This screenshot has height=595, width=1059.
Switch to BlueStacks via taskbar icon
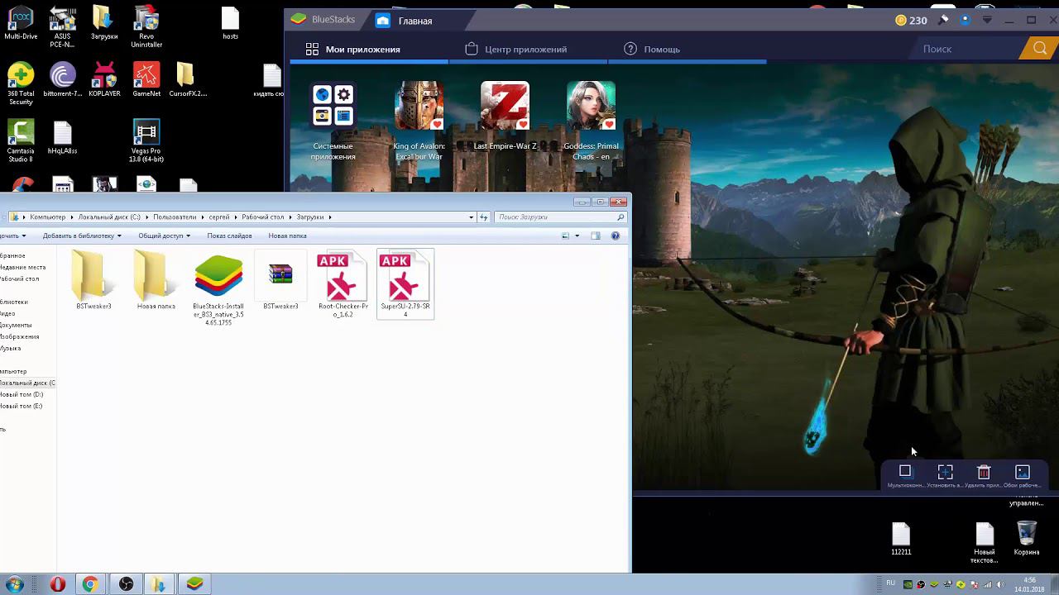pos(194,584)
